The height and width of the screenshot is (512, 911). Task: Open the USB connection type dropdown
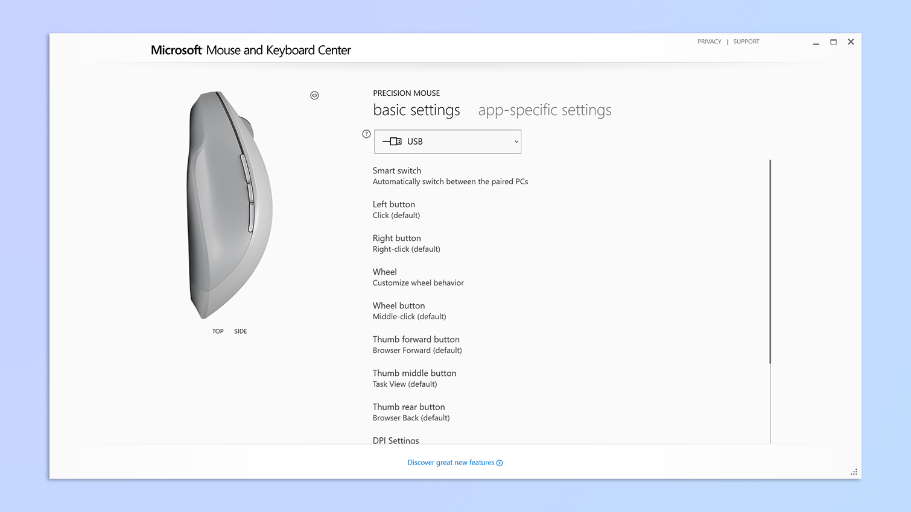447,141
